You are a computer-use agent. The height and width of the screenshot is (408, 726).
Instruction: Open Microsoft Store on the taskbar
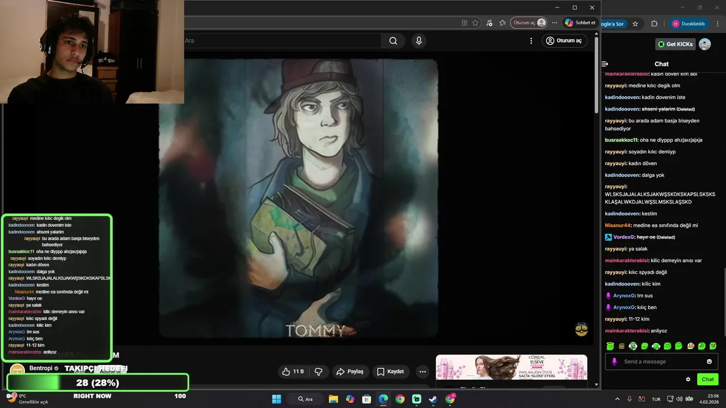point(366,399)
